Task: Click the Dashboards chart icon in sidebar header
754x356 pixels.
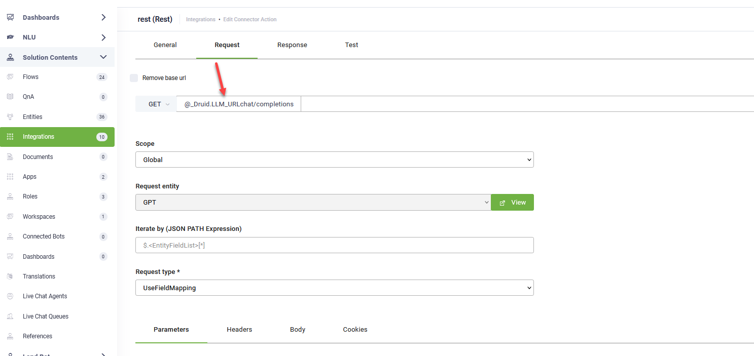Action: click(10, 17)
